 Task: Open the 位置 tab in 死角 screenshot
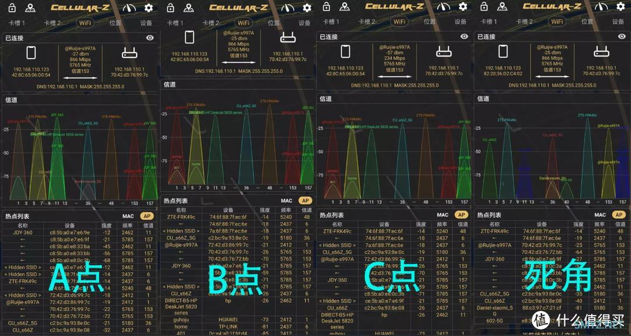coord(587,22)
